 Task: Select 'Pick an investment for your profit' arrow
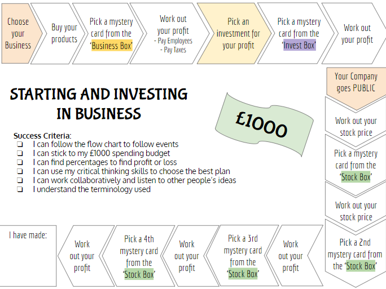[x=234, y=33]
